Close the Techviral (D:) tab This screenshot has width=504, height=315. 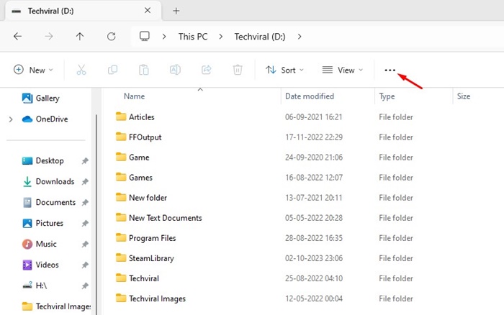[148, 10]
